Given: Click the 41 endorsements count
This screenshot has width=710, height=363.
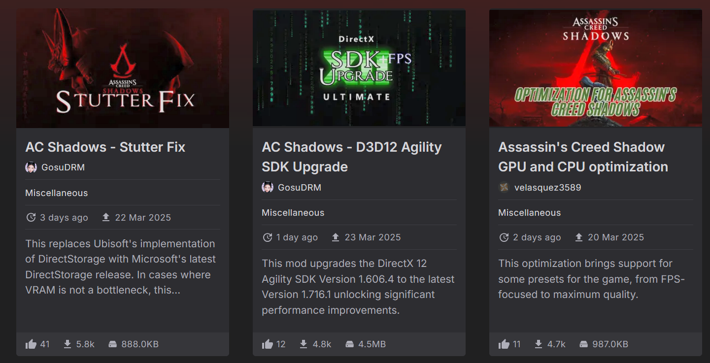Looking at the screenshot, I should point(45,344).
